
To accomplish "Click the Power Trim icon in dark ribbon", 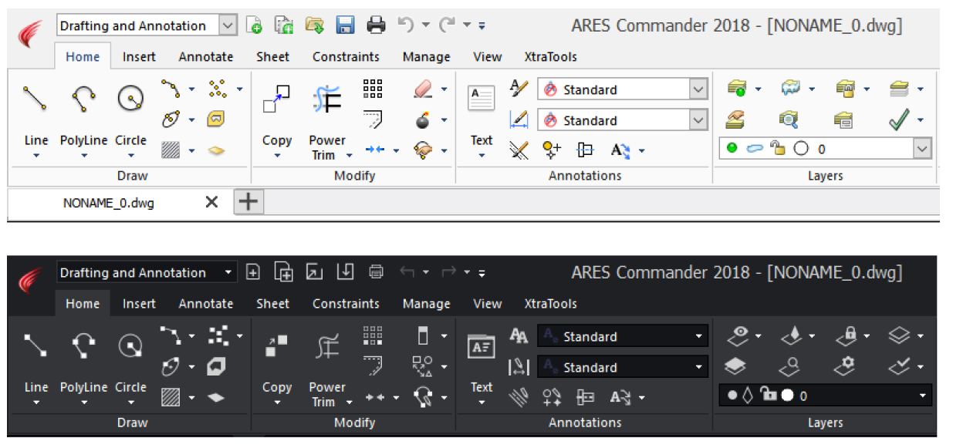I will [x=326, y=346].
